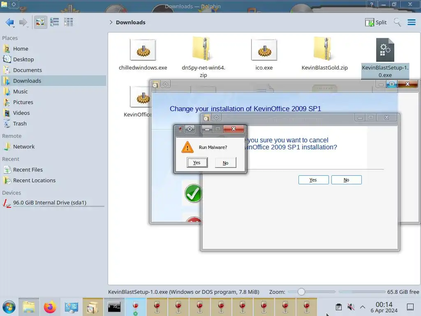This screenshot has width=421, height=316.
Task: Unmute audio via the volume tray icon
Action: point(351,307)
